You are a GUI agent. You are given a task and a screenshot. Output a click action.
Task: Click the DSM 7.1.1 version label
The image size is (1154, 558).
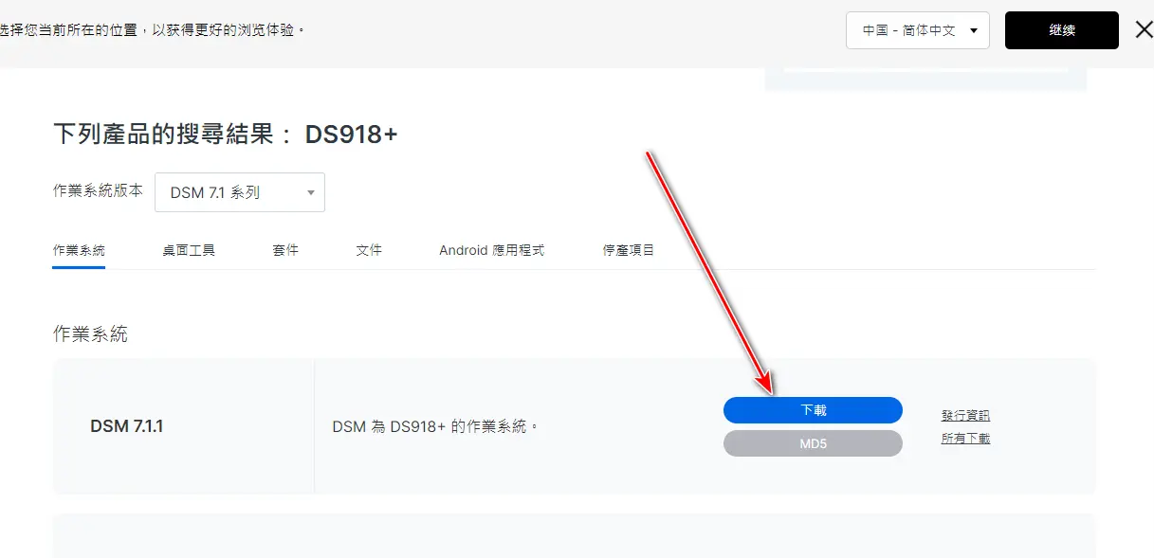(127, 426)
